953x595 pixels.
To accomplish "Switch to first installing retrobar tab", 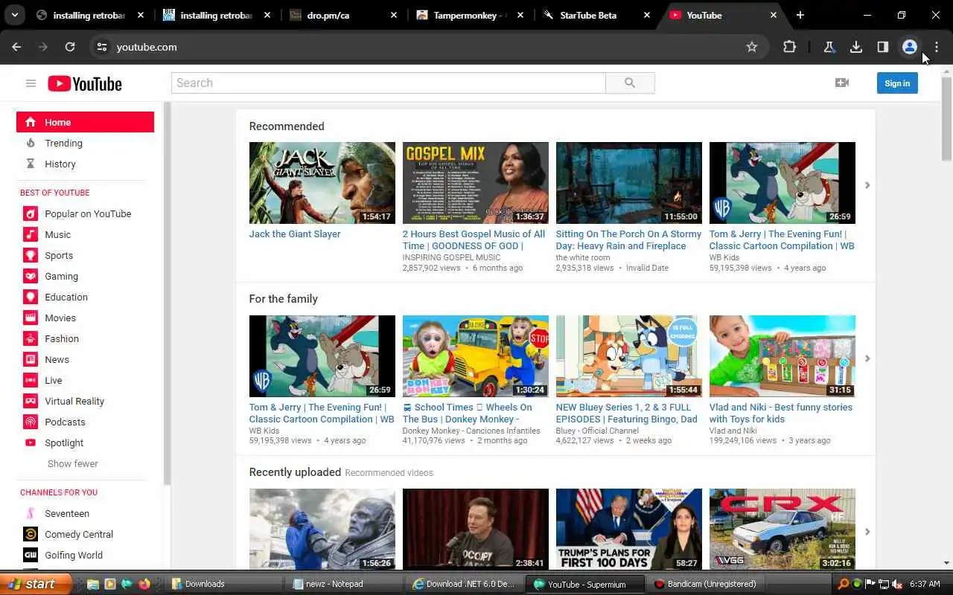I will click(x=89, y=15).
